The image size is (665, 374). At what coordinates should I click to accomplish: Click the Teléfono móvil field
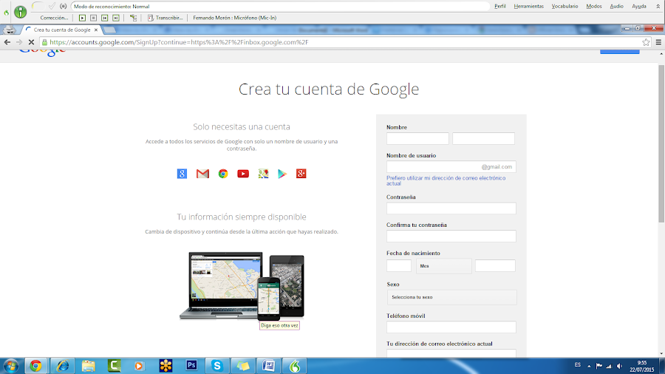[451, 327]
